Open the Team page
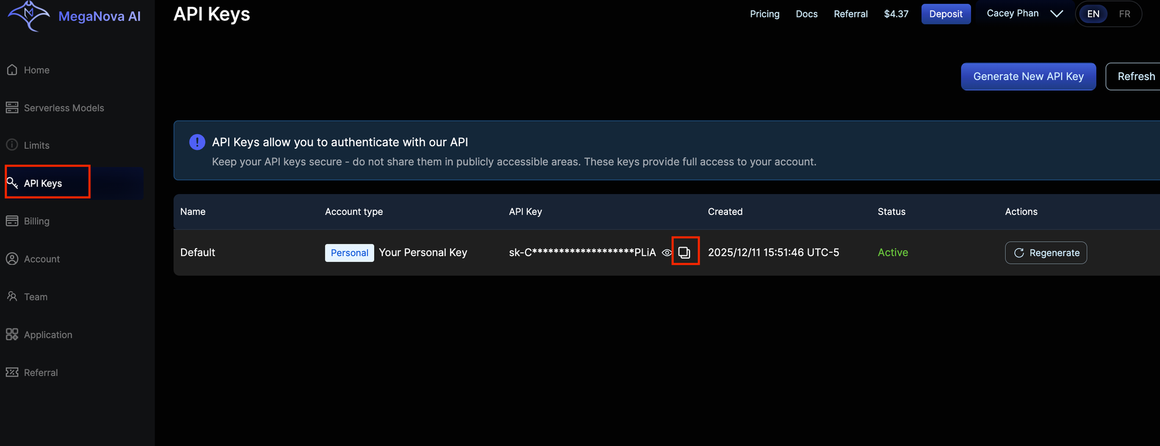The height and width of the screenshot is (446, 1160). [x=35, y=297]
